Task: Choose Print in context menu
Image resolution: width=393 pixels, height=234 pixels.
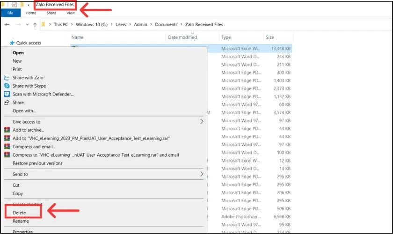Action: (17, 69)
